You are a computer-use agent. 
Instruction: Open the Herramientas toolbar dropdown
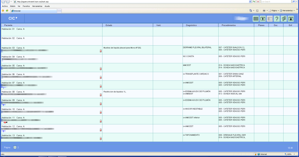point(287,11)
